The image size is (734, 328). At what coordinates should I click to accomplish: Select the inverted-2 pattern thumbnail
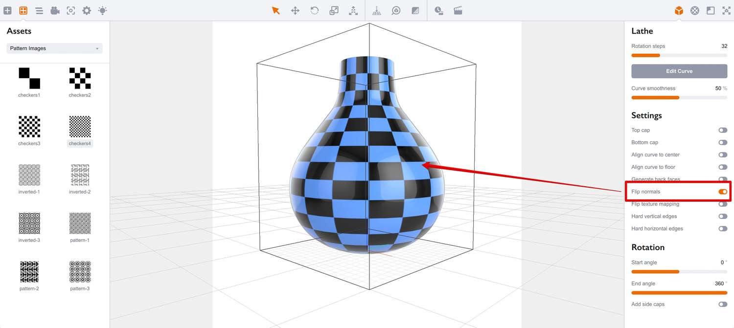(80, 175)
